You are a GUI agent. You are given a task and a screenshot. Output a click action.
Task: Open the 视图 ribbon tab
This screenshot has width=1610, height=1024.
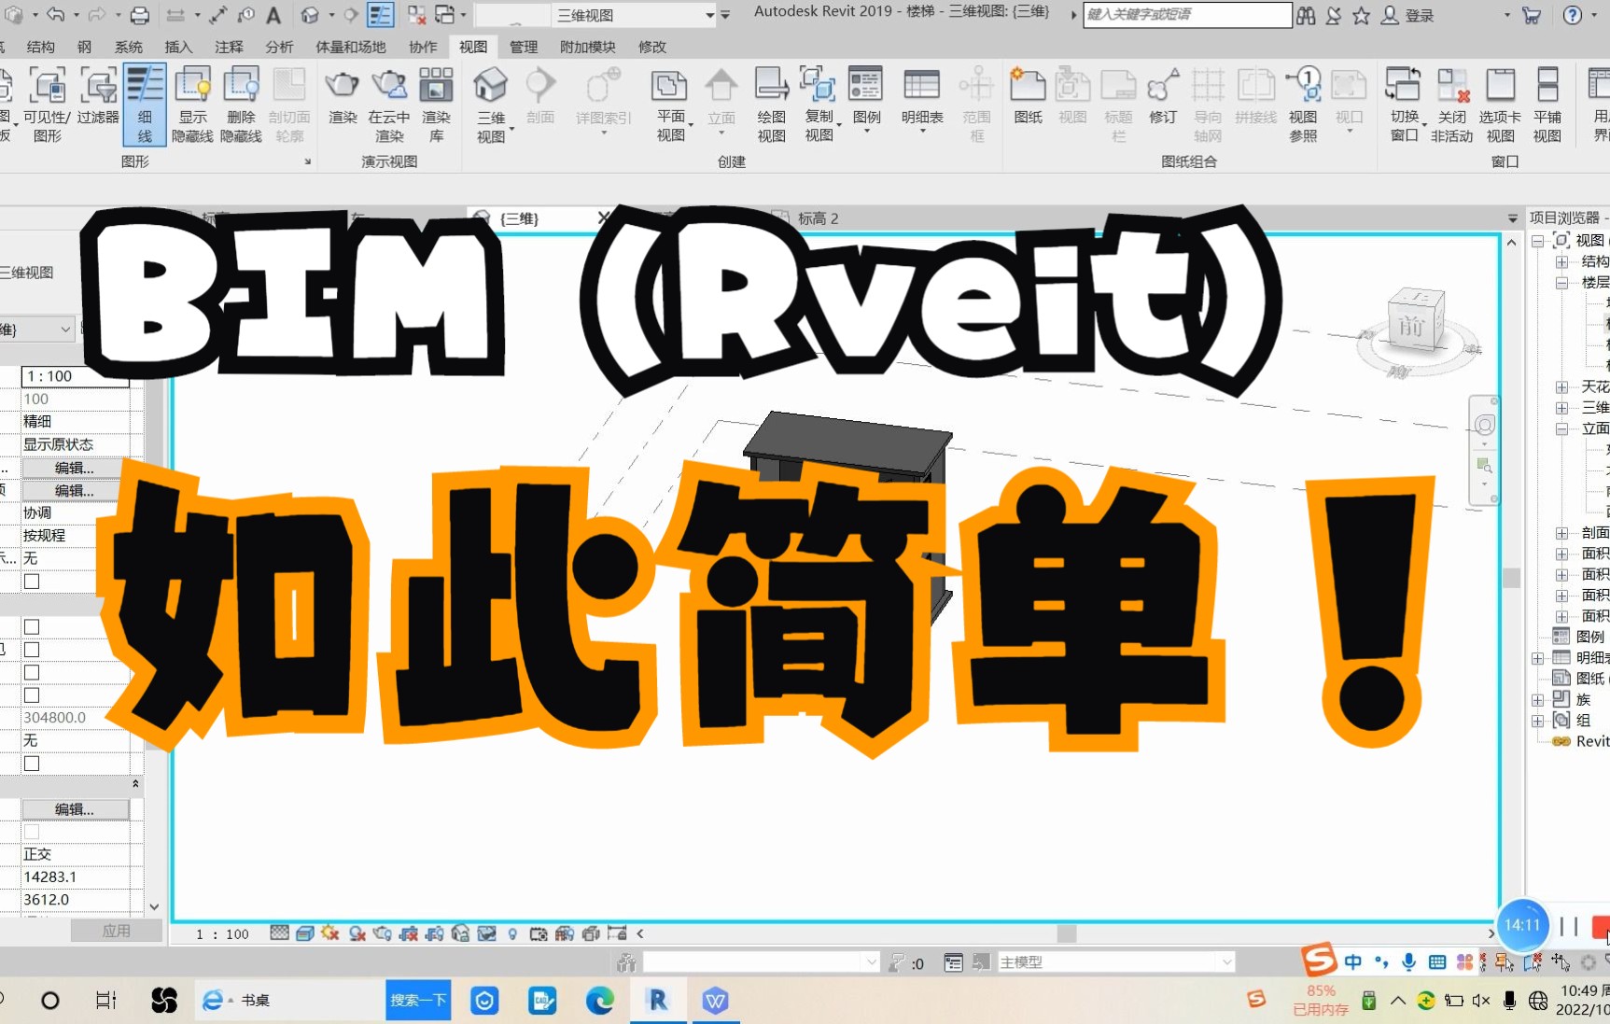[473, 47]
